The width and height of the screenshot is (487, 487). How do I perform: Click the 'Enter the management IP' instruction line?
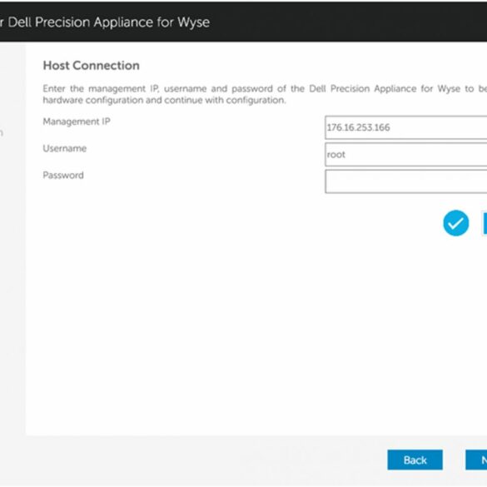coord(265,89)
